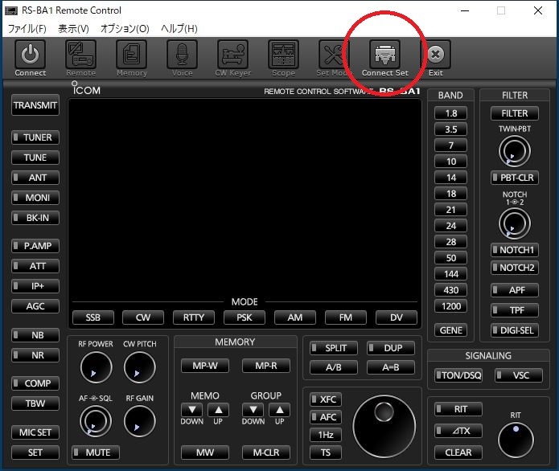This screenshot has height=471, width=559.
Task: Click the RF GAIN knob
Action: pos(140,421)
